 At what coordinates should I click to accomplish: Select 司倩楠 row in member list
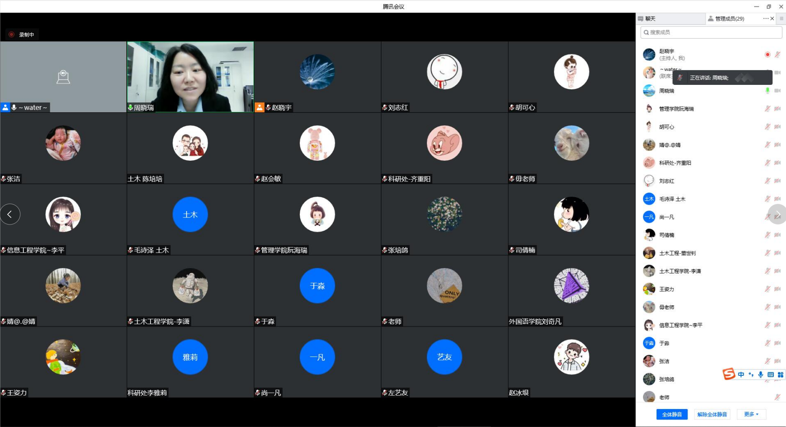coord(711,235)
